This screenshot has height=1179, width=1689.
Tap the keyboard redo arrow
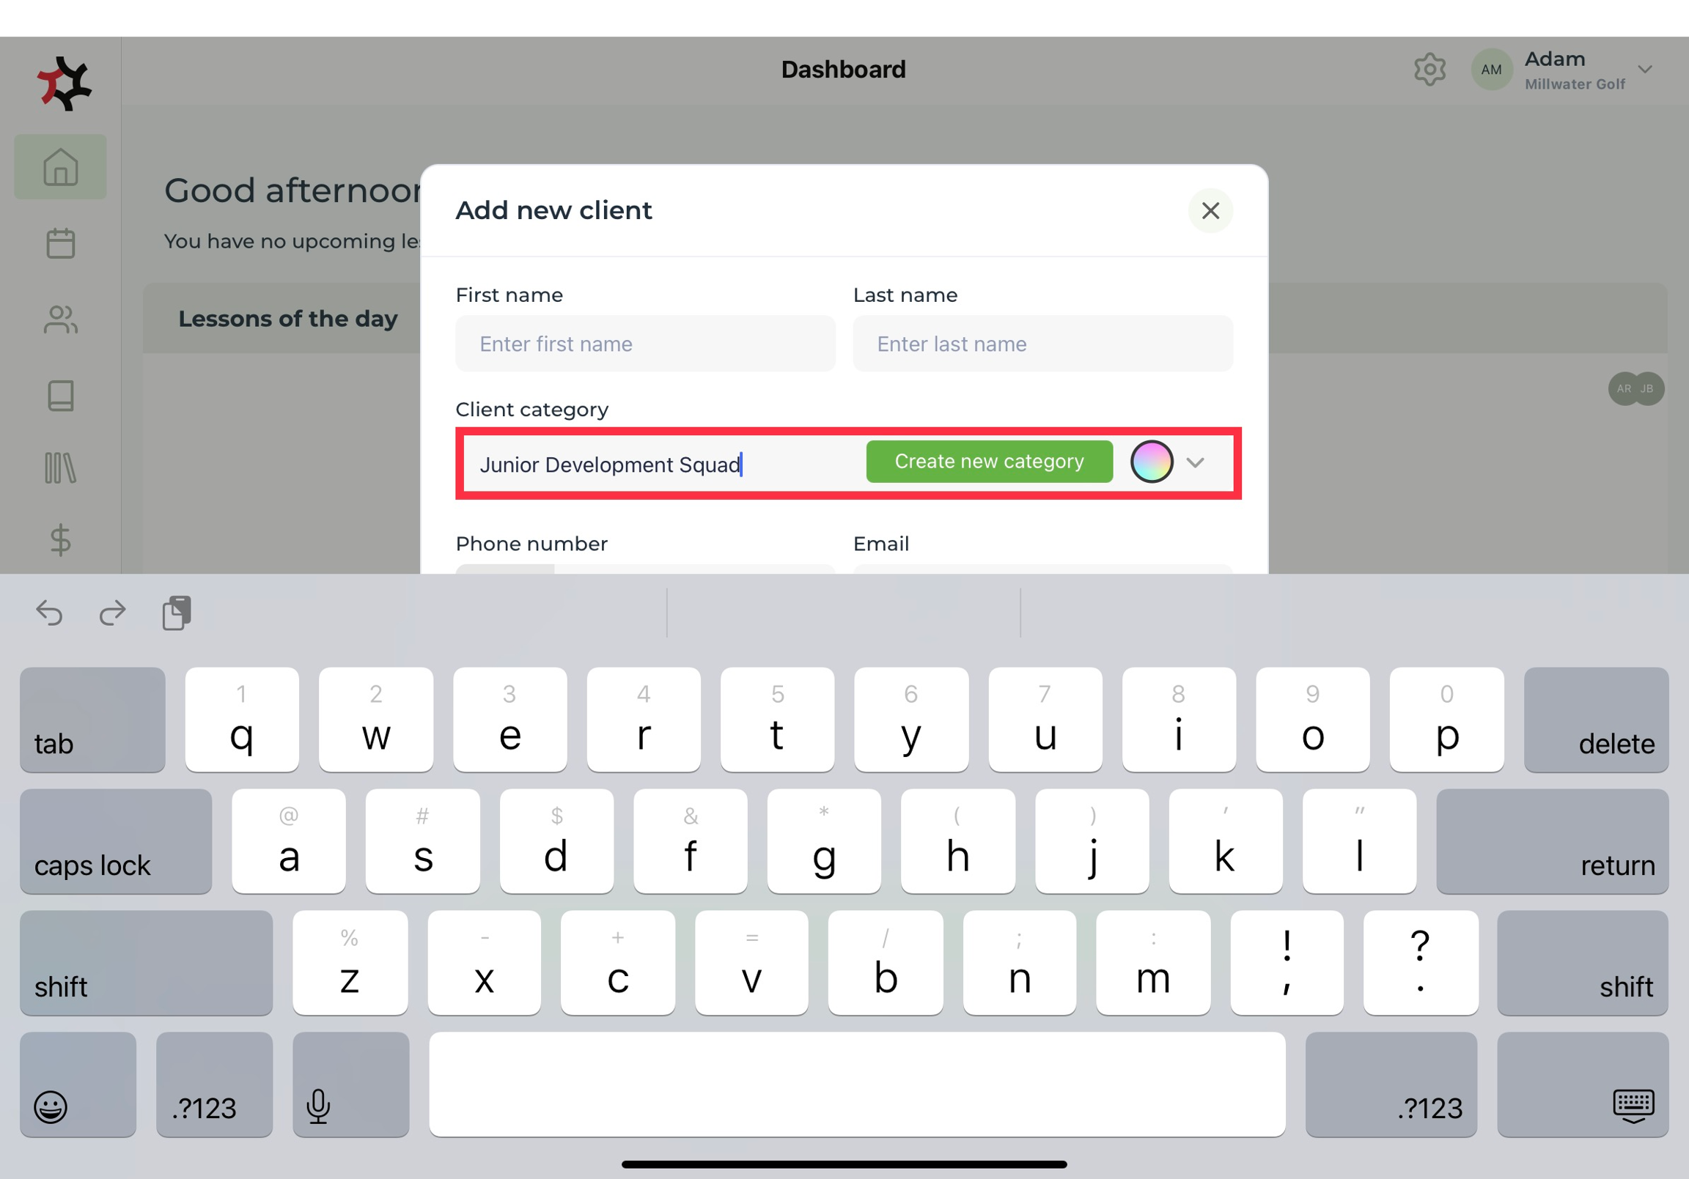pyautogui.click(x=112, y=613)
